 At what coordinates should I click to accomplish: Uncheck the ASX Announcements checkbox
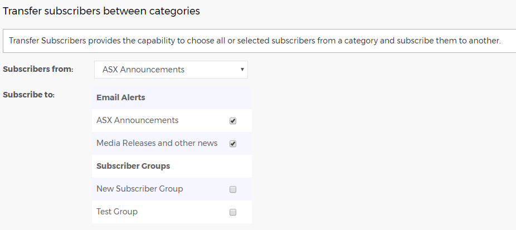click(x=233, y=121)
